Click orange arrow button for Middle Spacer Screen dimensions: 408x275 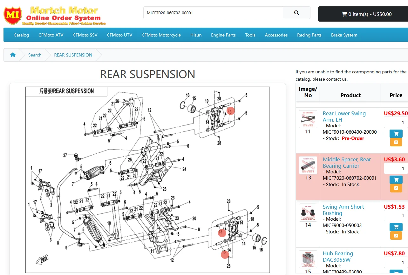(396, 188)
